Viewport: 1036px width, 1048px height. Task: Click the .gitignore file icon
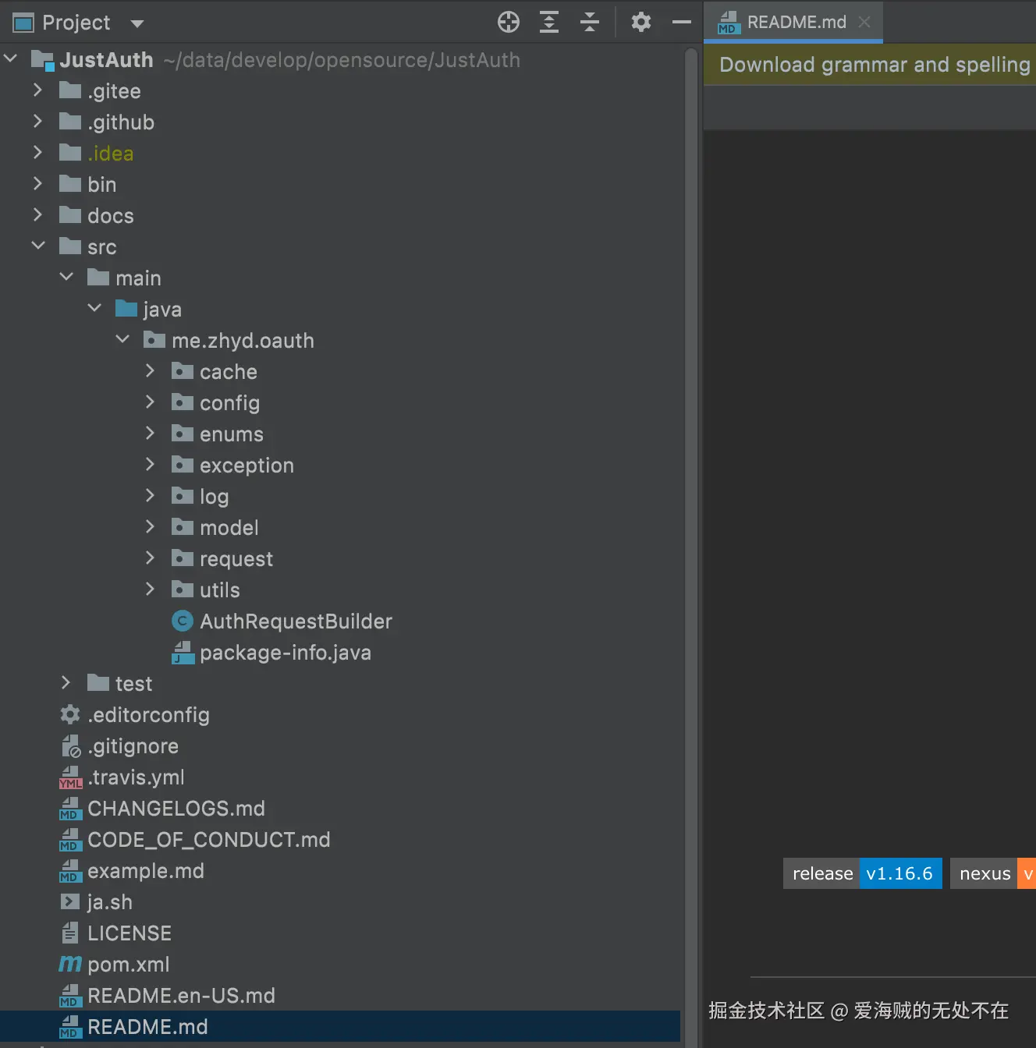click(x=70, y=746)
